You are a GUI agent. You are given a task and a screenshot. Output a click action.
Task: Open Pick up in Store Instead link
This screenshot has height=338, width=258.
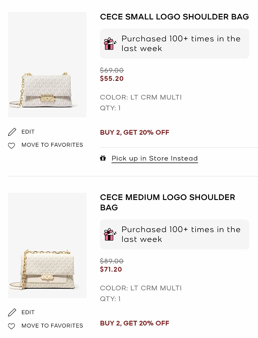(155, 159)
